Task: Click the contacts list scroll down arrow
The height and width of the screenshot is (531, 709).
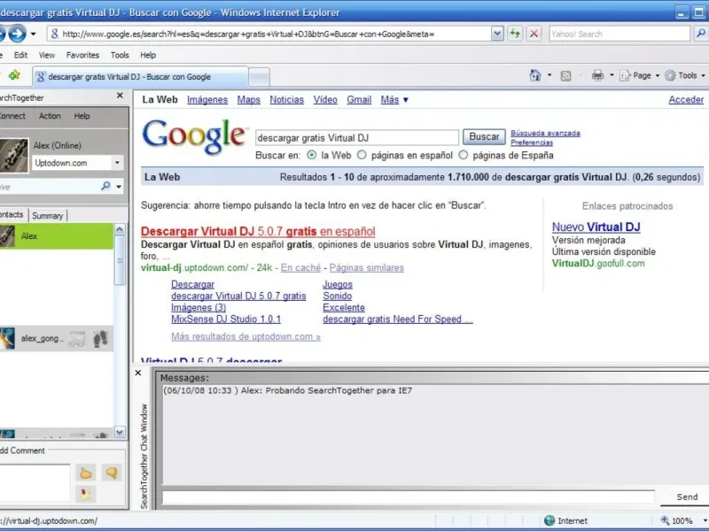Action: pyautogui.click(x=120, y=432)
